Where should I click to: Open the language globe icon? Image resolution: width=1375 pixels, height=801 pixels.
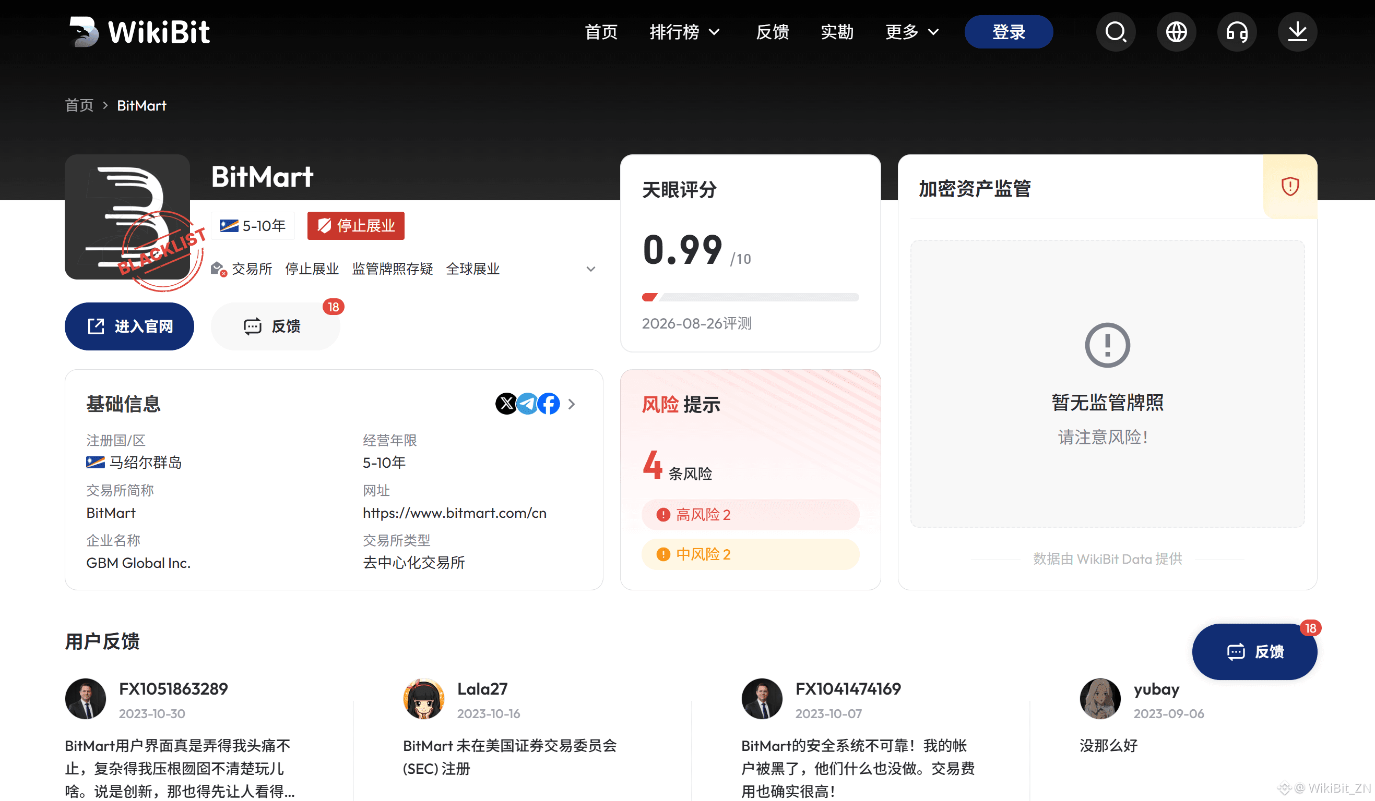click(x=1177, y=32)
